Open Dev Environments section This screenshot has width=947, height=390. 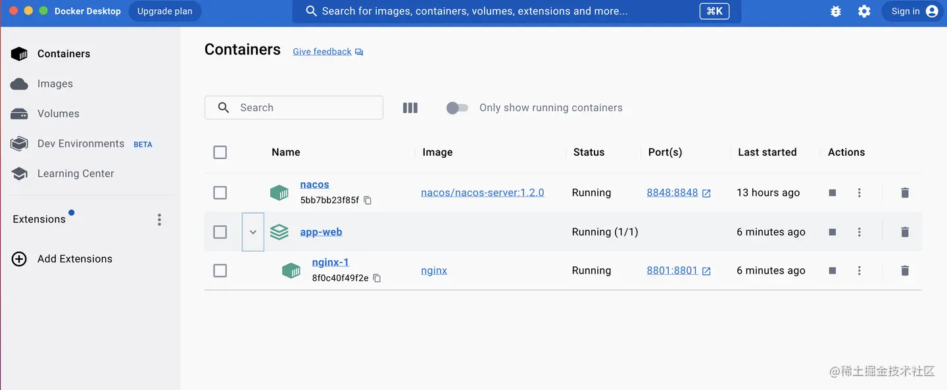(81, 143)
